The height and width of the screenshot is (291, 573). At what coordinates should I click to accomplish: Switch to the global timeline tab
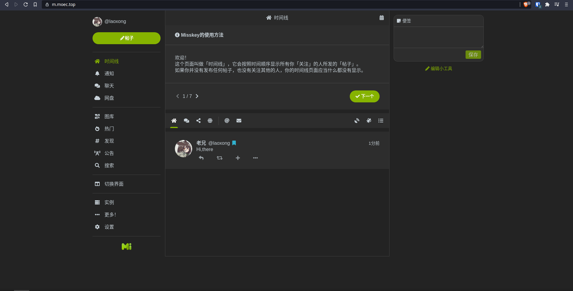tap(210, 121)
